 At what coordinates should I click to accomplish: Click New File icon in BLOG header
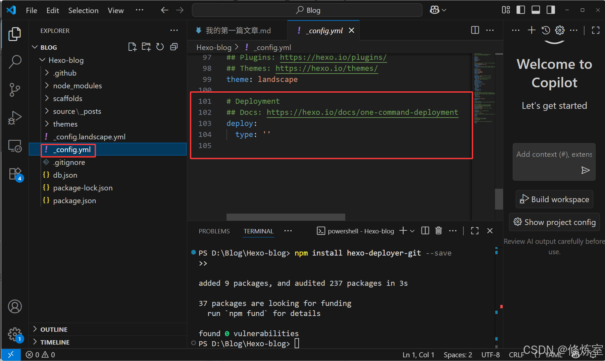(x=132, y=47)
